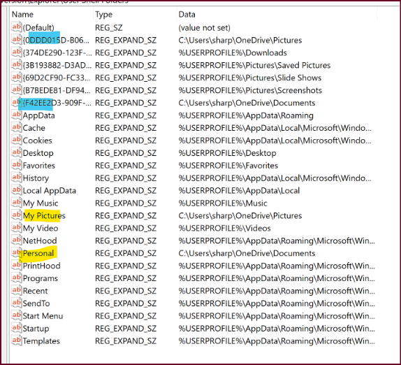Click the string icon beside Cache

tap(17, 127)
